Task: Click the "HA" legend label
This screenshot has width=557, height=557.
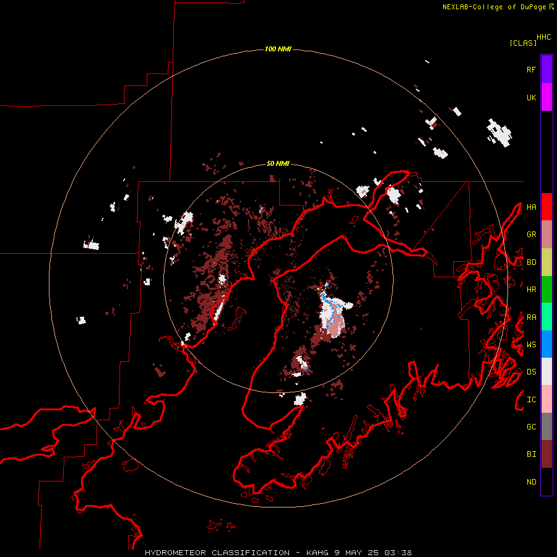Action: pos(531,207)
